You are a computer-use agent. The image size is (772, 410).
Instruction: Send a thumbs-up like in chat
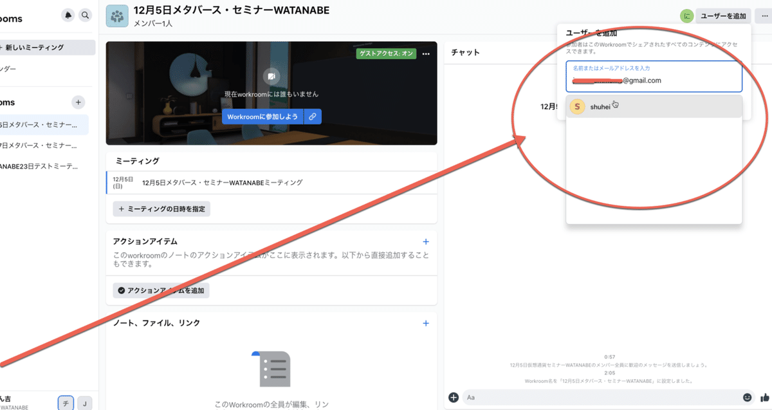tap(765, 397)
